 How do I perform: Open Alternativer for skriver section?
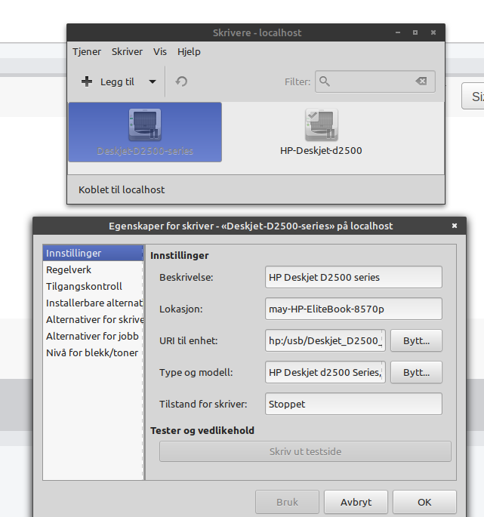93,319
